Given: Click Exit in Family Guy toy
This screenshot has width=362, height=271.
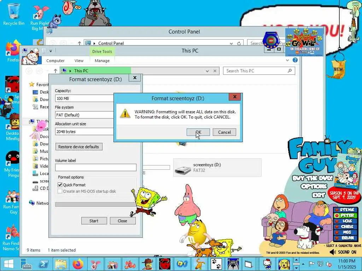Looking at the screenshot, I should (319, 195).
